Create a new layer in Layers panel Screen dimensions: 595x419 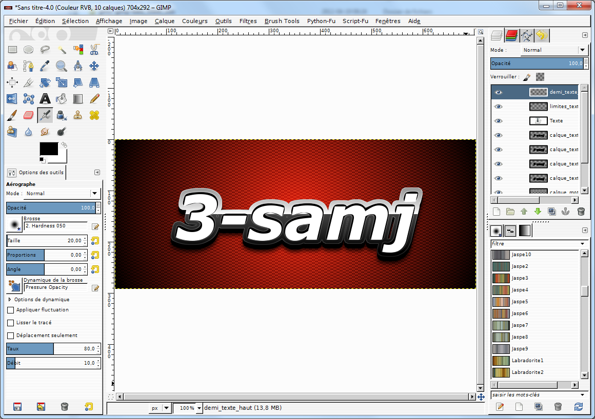click(x=497, y=212)
